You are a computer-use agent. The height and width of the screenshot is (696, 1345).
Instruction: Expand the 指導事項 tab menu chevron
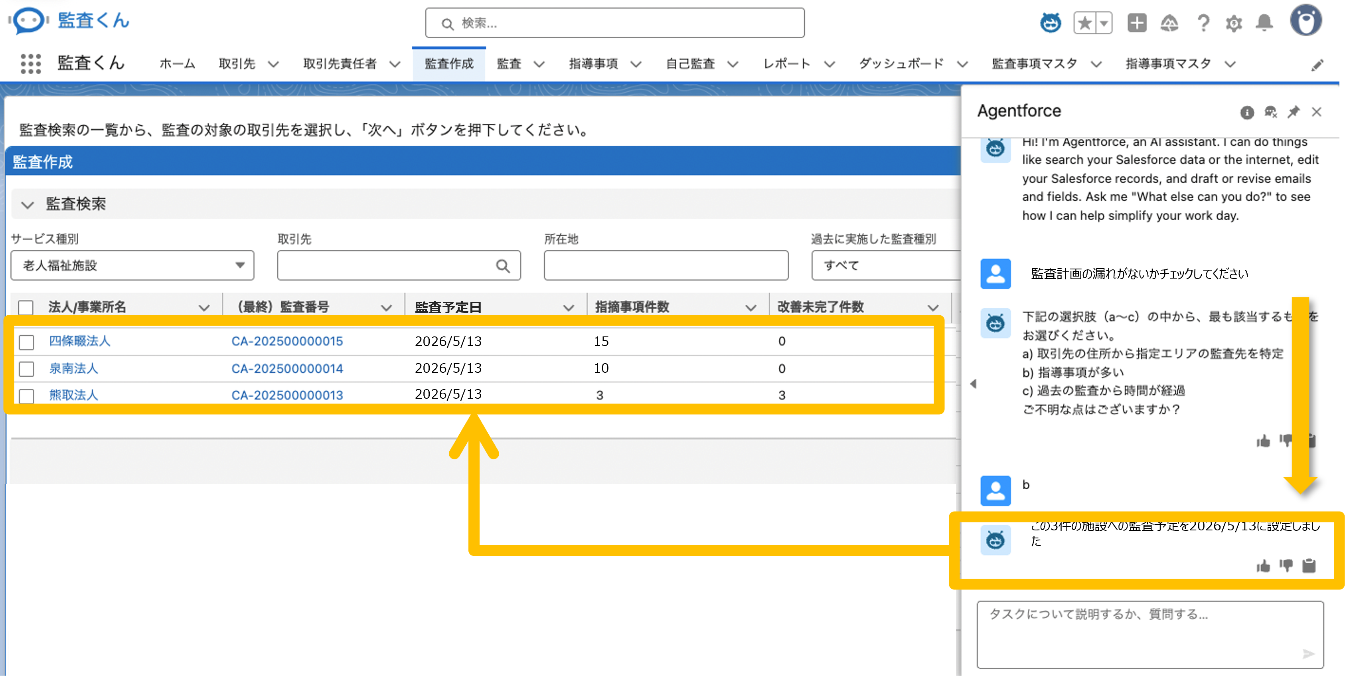(636, 64)
